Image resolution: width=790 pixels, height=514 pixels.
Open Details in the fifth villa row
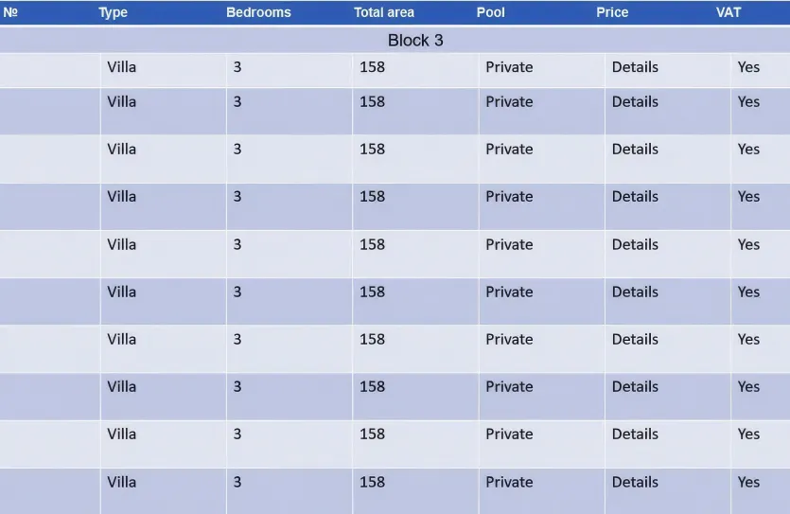coord(635,244)
